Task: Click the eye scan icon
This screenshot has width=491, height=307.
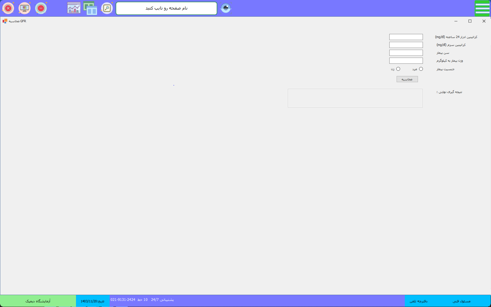Action: click(x=226, y=8)
